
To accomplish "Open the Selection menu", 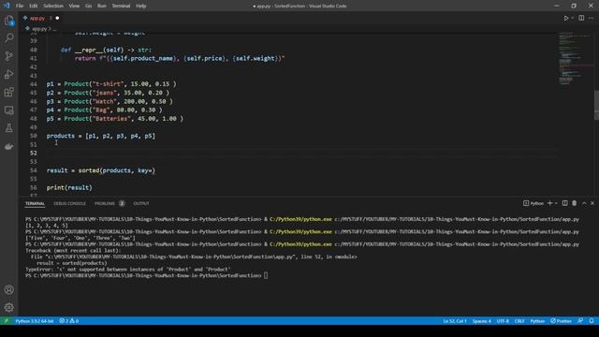I will tap(53, 6).
